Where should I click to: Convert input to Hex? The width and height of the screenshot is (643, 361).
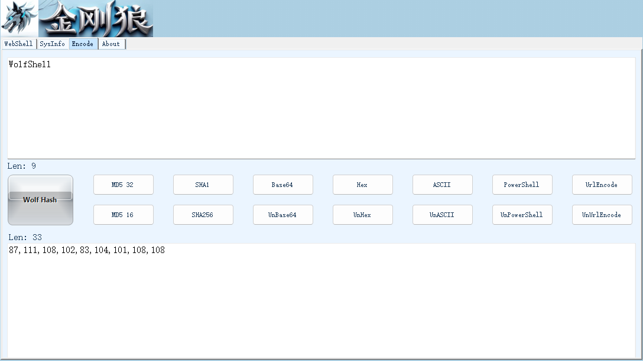tap(362, 185)
